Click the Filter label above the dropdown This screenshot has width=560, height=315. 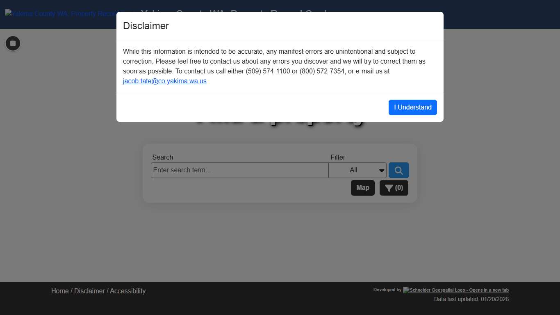pyautogui.click(x=338, y=157)
